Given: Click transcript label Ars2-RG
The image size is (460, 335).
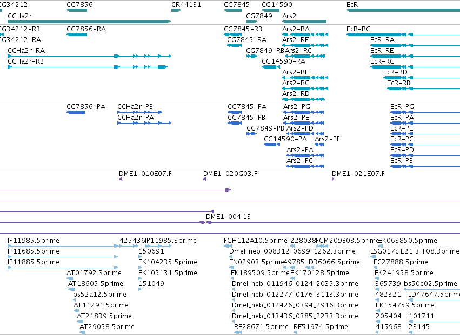Looking at the screenshot, I should [296, 83].
